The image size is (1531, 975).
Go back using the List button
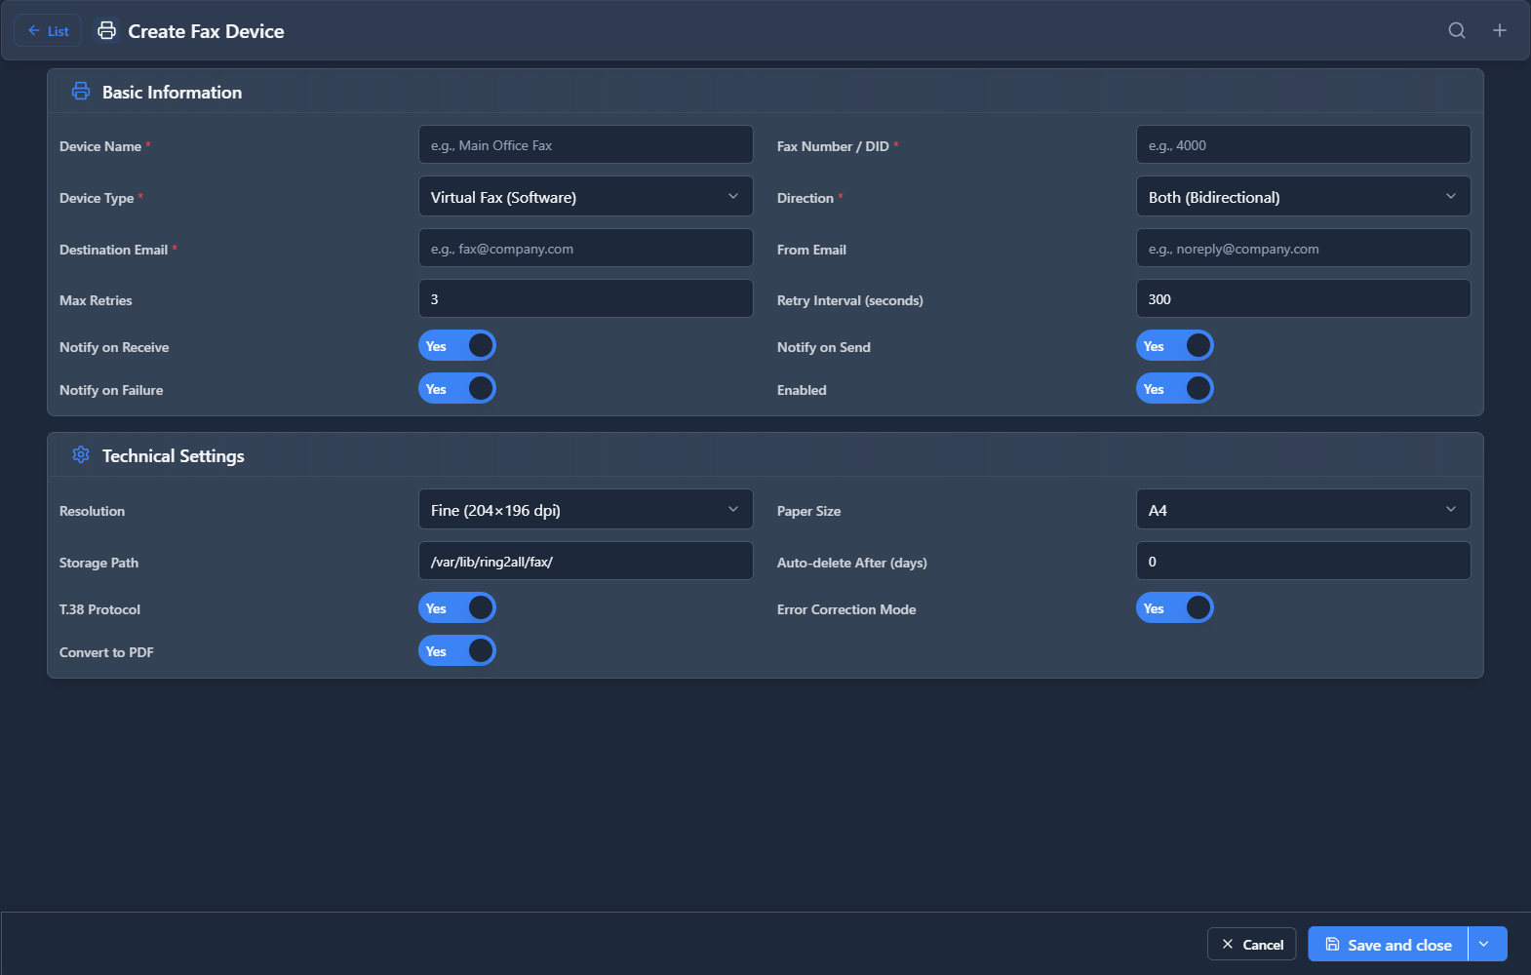pos(48,30)
